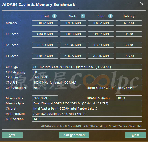This screenshot has height=142, width=148.
Task: Click the Close button at bottom
Action: tap(136, 135)
